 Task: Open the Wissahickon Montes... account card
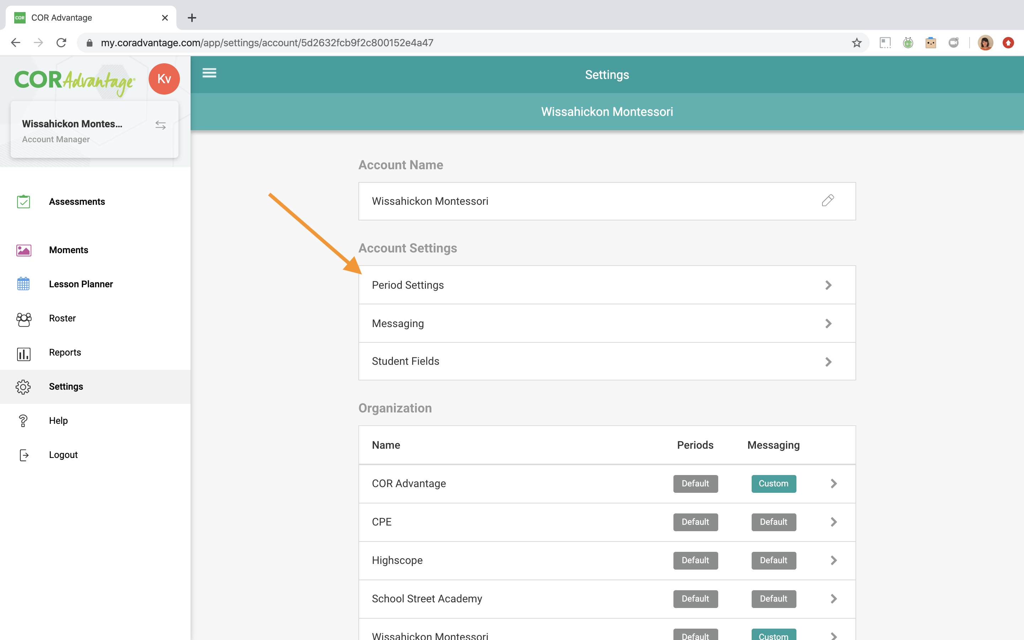coord(94,129)
